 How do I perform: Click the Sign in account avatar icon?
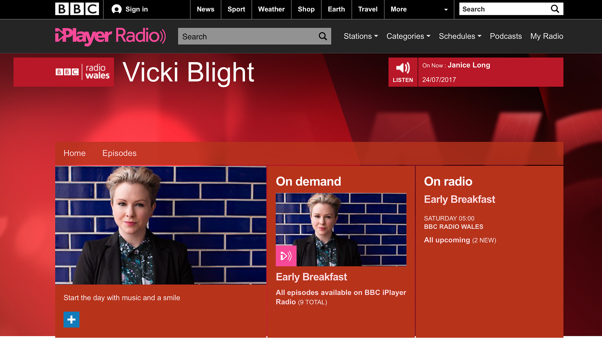117,9
